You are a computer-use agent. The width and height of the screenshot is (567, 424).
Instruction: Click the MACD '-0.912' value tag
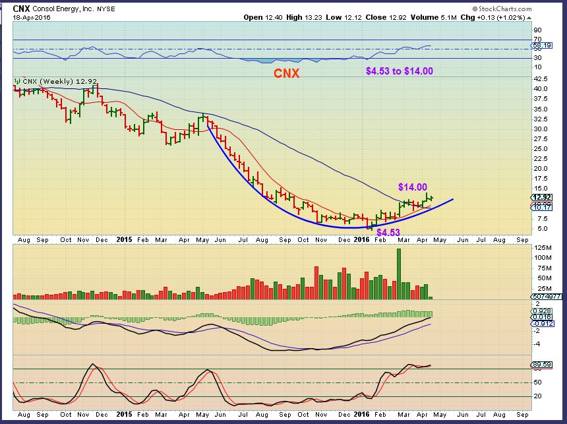coord(542,323)
